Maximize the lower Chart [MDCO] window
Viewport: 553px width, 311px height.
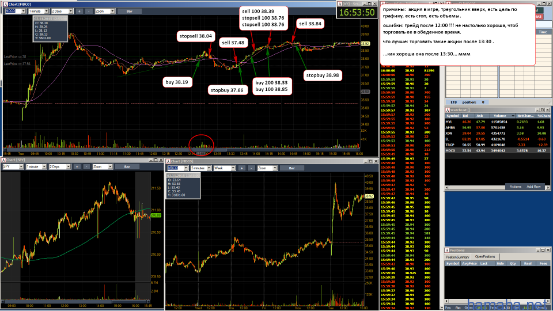pyautogui.click(x=370, y=161)
